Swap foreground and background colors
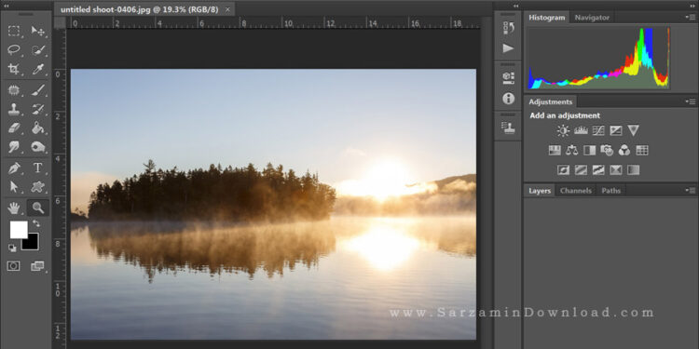The width and height of the screenshot is (699, 349). [36, 224]
